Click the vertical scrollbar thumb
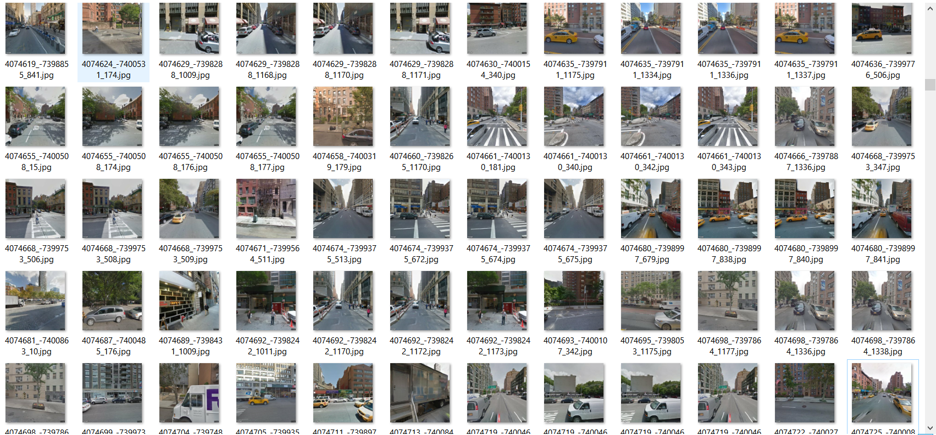 pos(930,84)
